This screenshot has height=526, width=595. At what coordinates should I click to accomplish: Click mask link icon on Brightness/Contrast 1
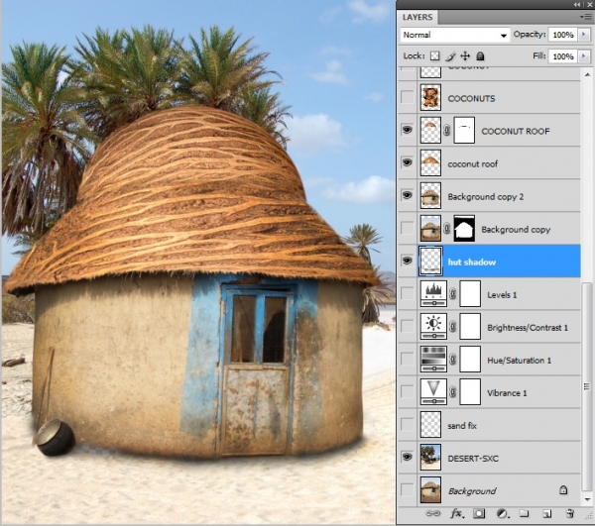tap(453, 326)
